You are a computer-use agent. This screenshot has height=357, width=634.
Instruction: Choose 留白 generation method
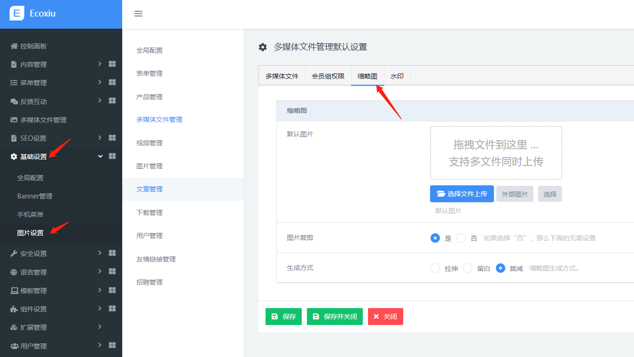pos(468,268)
